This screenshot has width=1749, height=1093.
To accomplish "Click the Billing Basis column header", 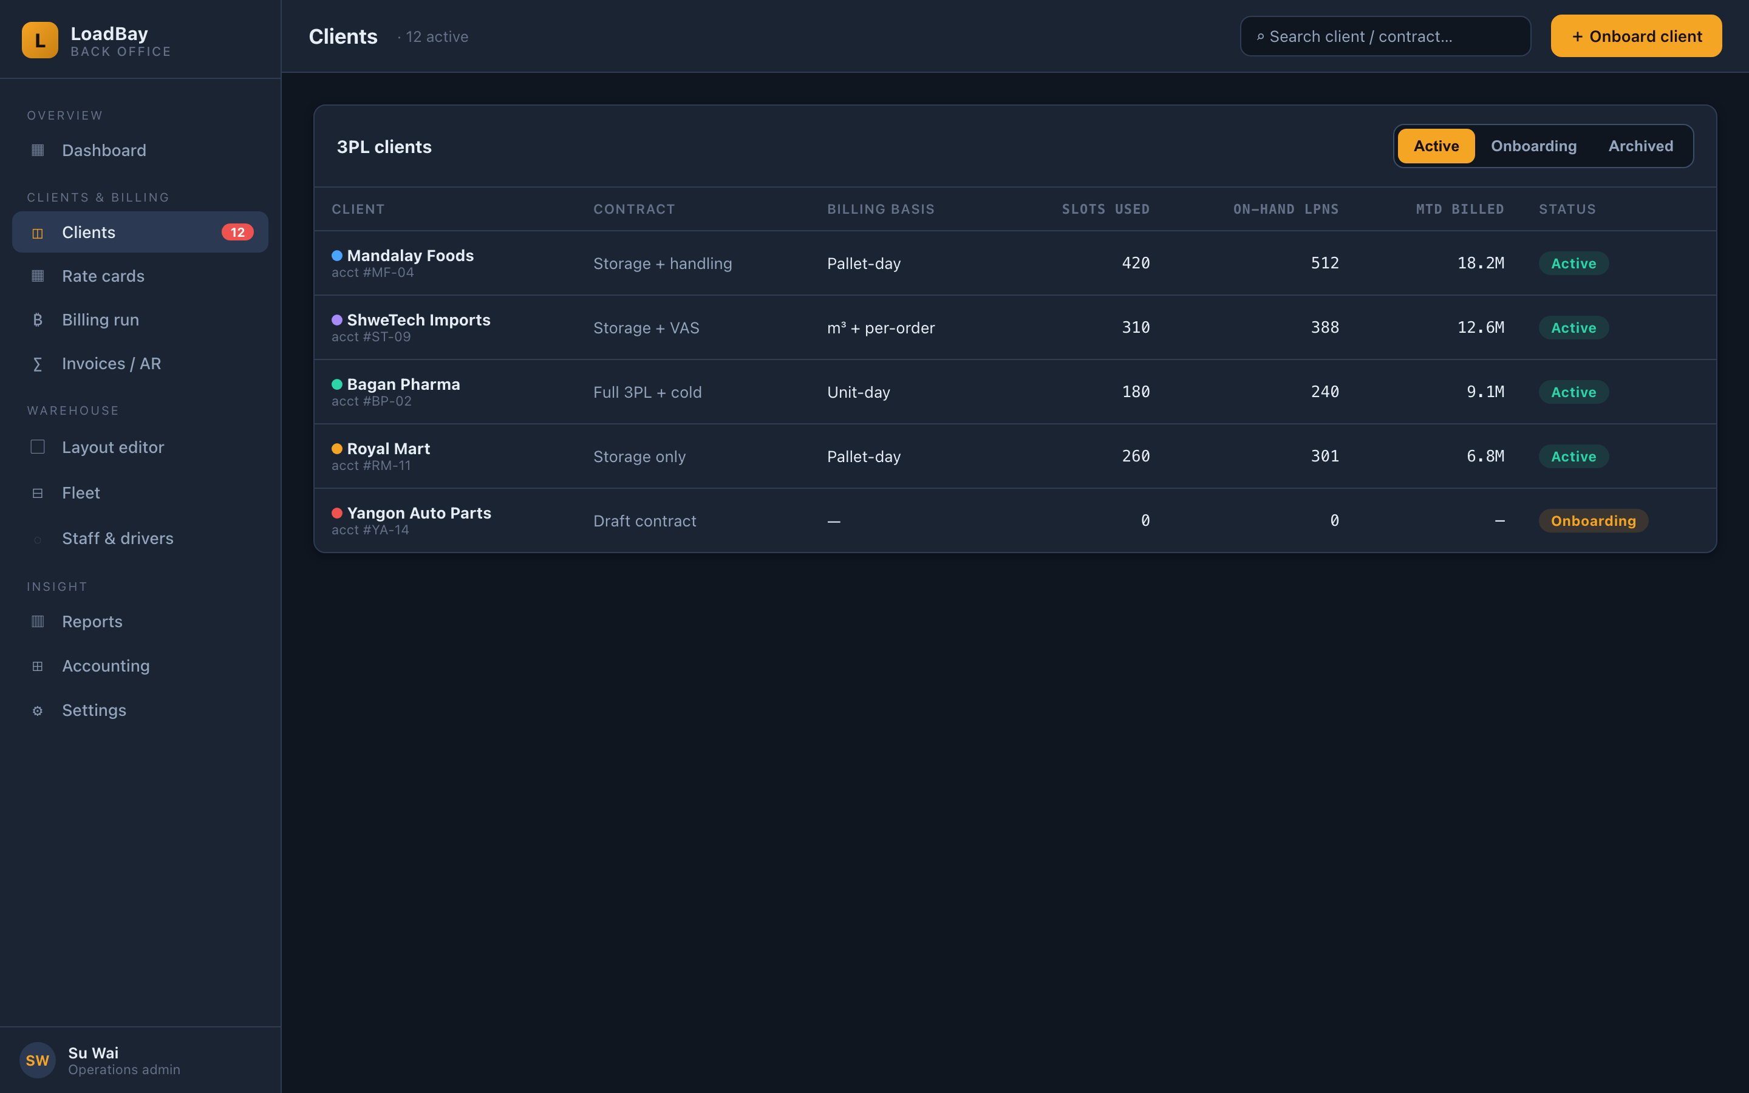I will [x=881, y=209].
